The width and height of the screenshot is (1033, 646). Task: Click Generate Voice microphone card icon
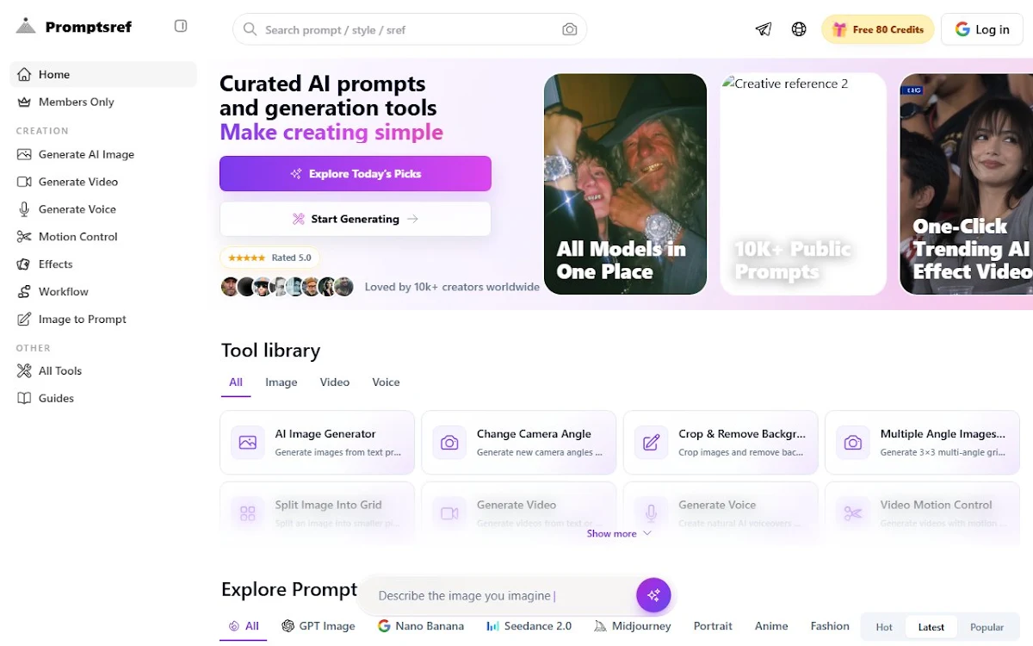(652, 513)
